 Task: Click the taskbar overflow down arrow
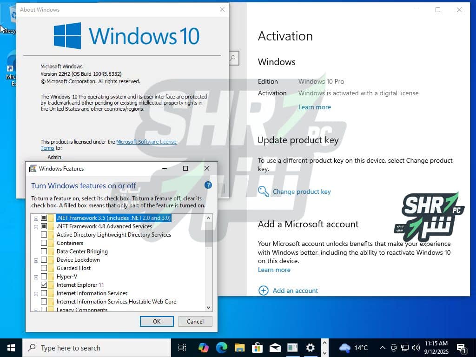pos(324,353)
